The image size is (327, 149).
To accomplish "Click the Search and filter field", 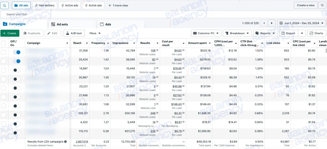I will (163, 15).
